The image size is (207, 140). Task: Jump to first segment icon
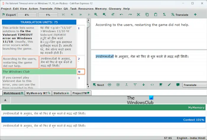coord(64,15)
